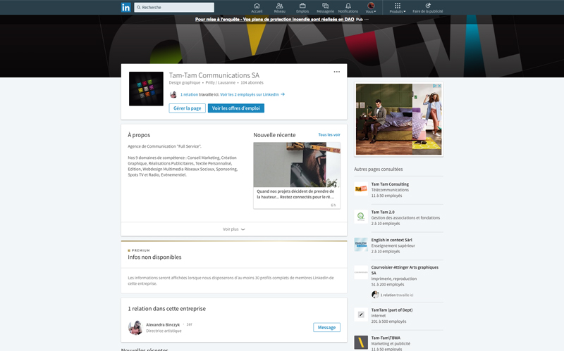
Task: Click the Design graphique industry text
Action: [x=185, y=82]
